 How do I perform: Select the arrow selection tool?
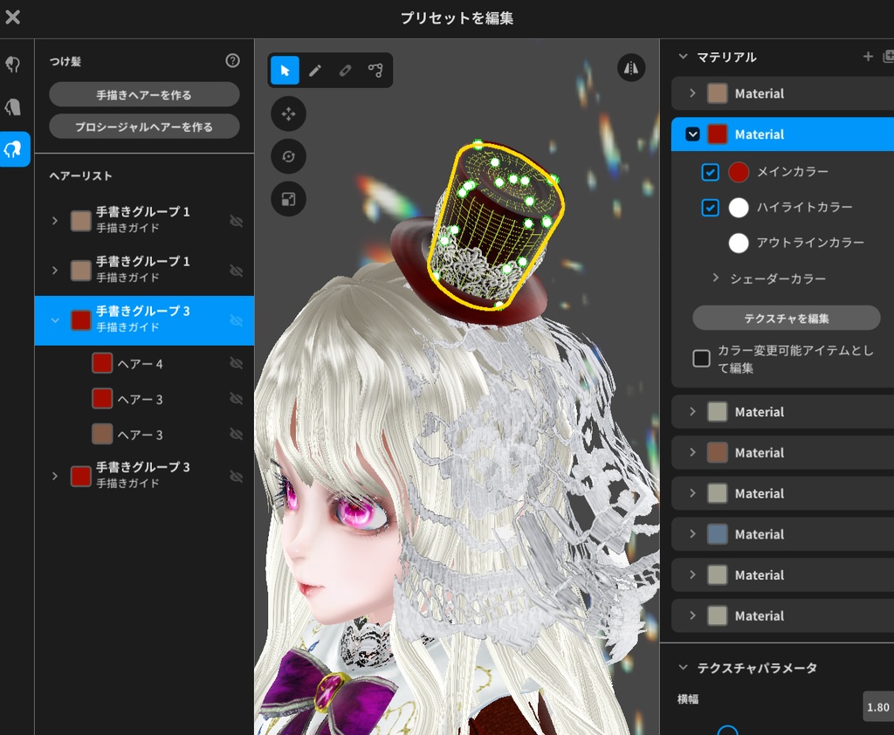pos(284,70)
